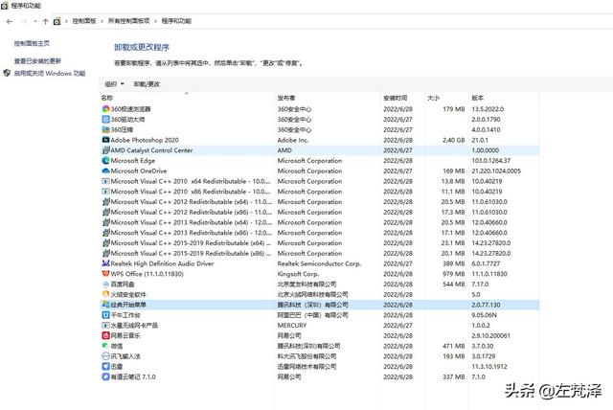Click publisher Kingsoft Corp.
The image size is (613, 410).
[298, 274]
